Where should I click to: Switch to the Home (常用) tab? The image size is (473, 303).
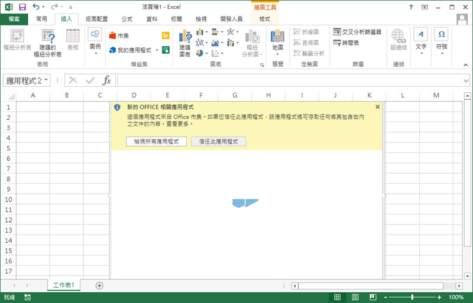[x=41, y=19]
